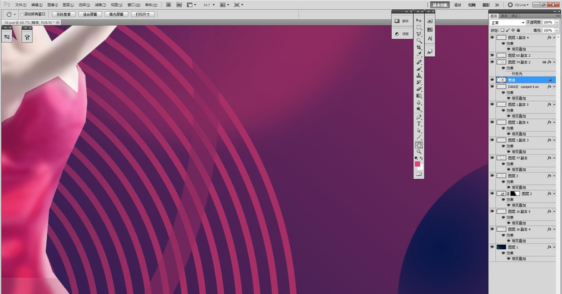This screenshot has height=294, width=562.
Task: Select the Blur tool
Action: (418, 103)
